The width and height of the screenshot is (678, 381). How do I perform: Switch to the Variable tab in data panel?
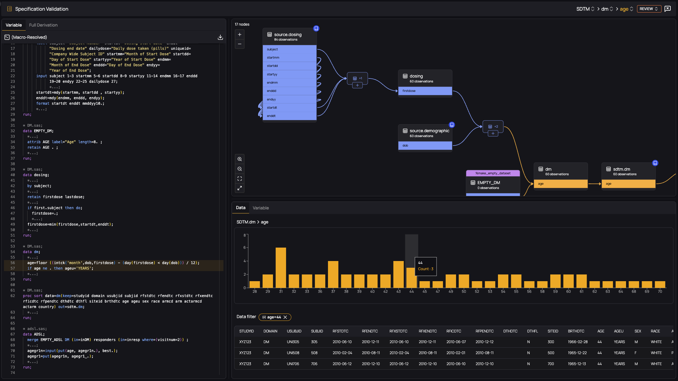click(x=260, y=208)
